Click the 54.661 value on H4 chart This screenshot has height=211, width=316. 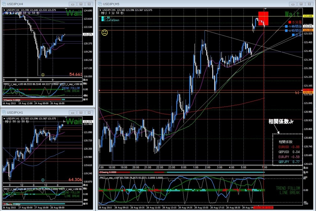(x=76, y=74)
